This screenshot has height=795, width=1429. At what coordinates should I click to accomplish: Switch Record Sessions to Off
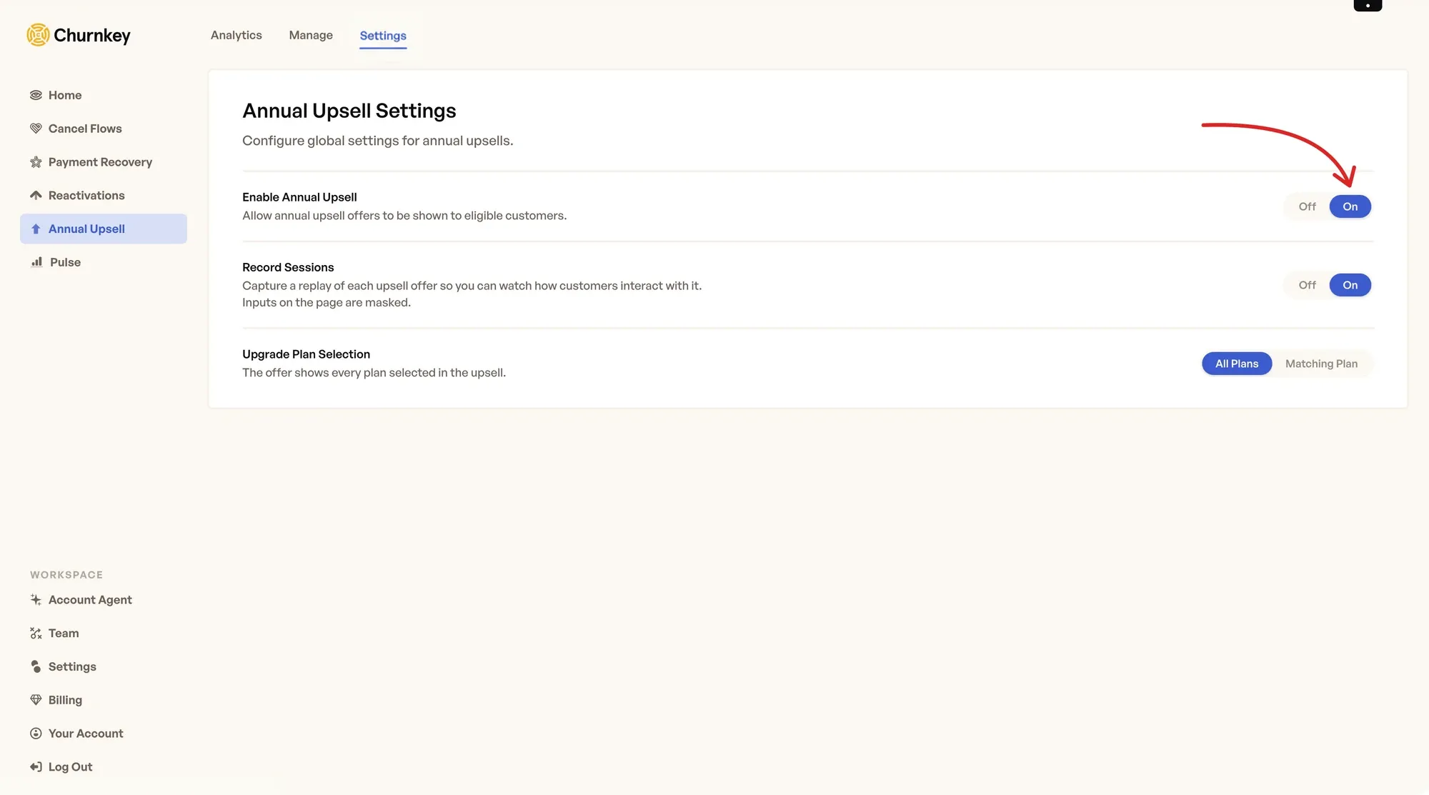click(x=1307, y=285)
